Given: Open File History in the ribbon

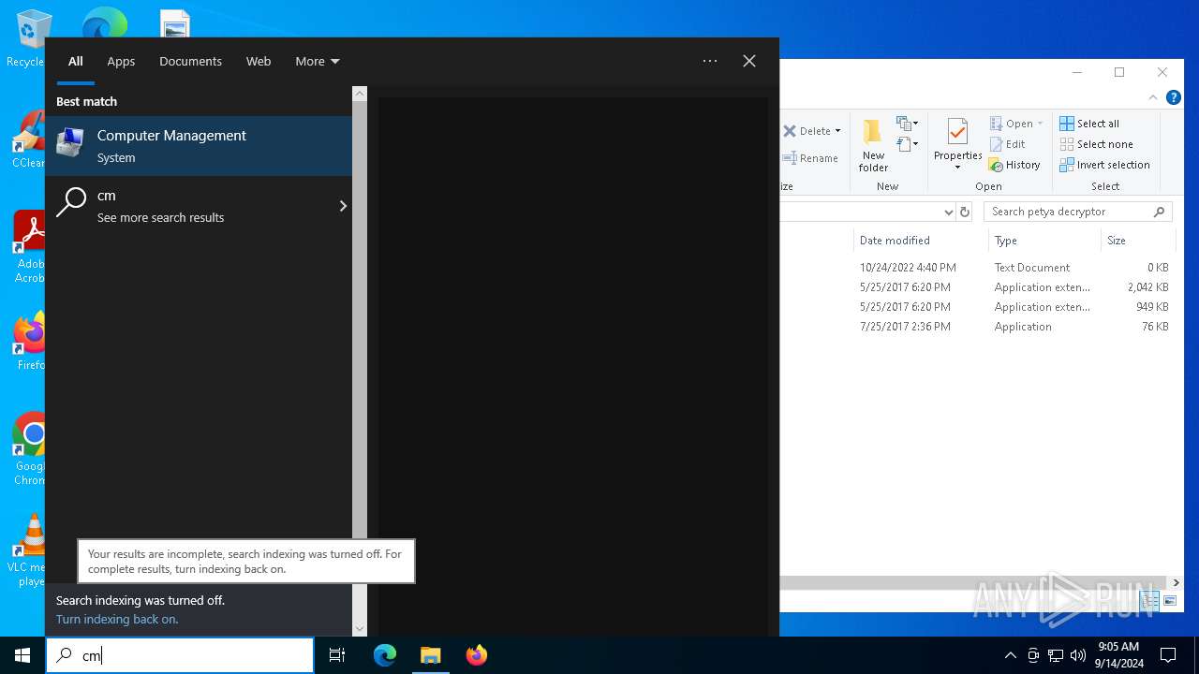Looking at the screenshot, I should point(1014,165).
